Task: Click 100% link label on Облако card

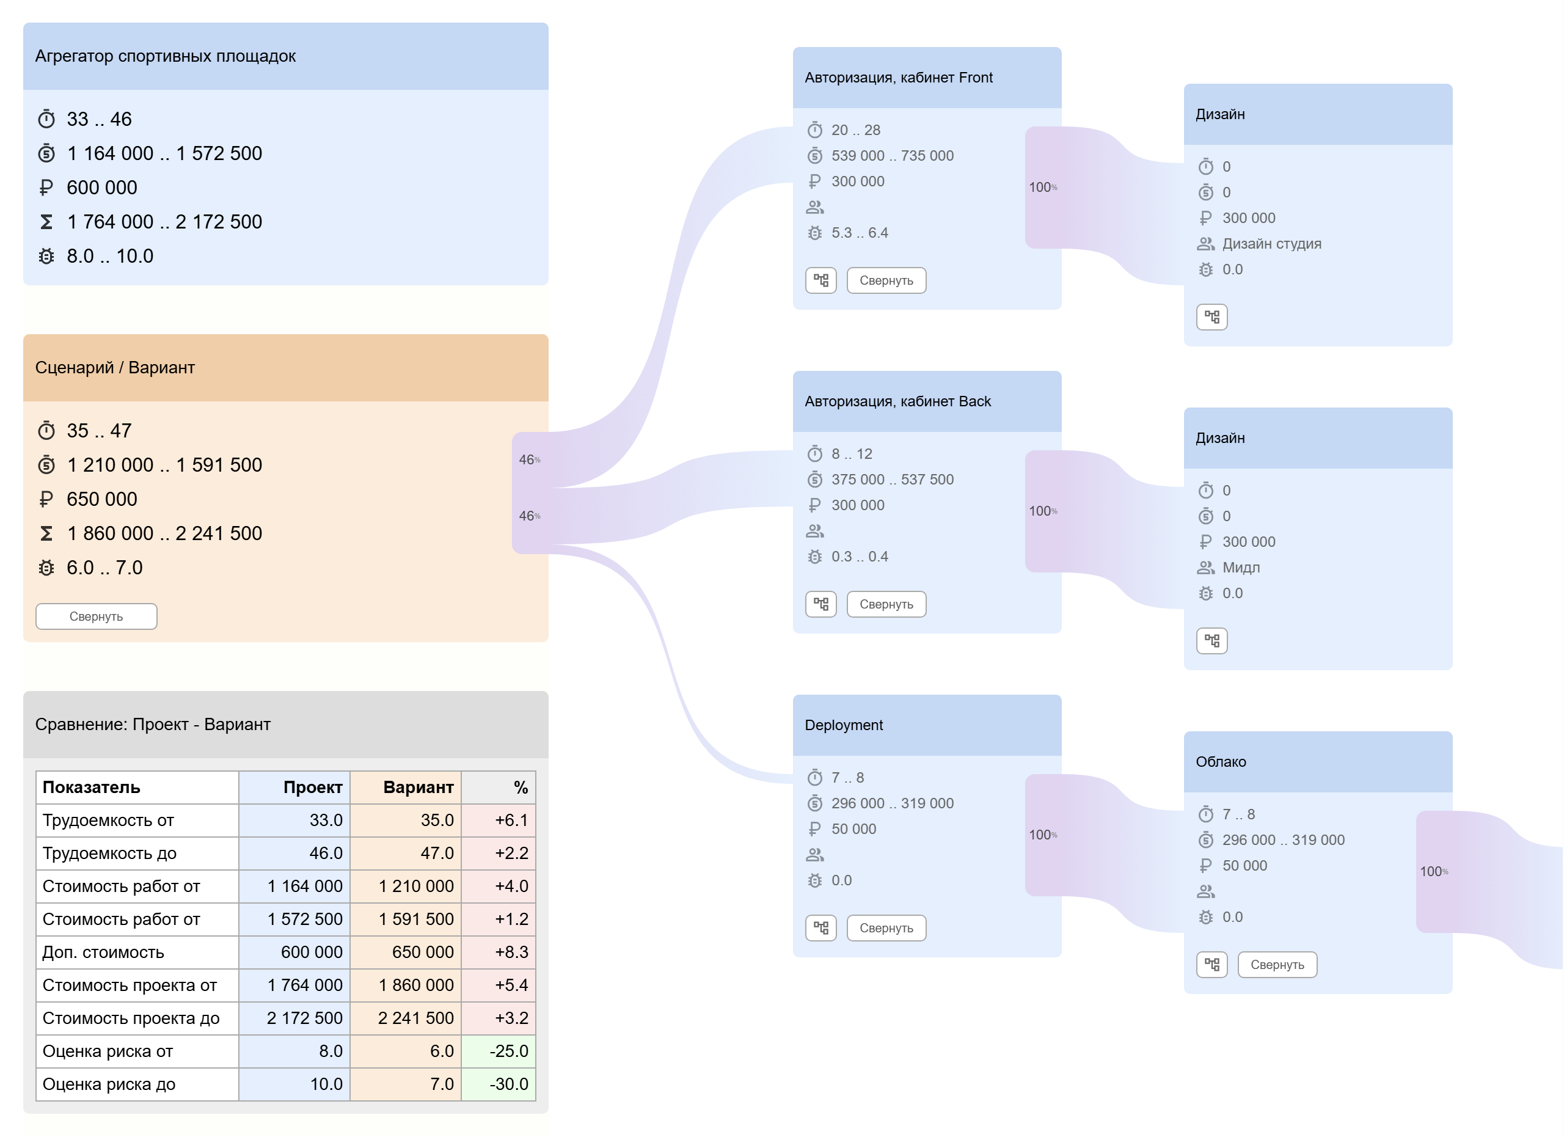Action: coord(1434,872)
